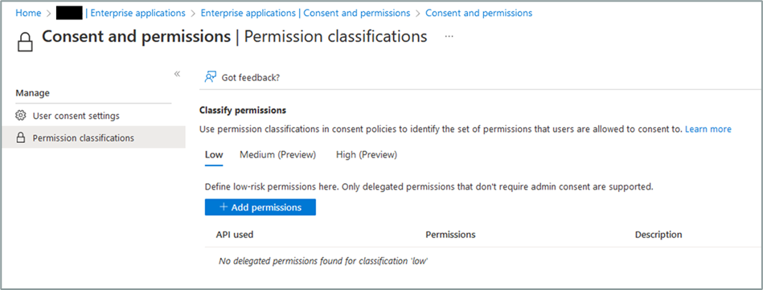Screen dimensions: 763x290
Task: Click the gear icon for User consent settings
Action: point(20,116)
